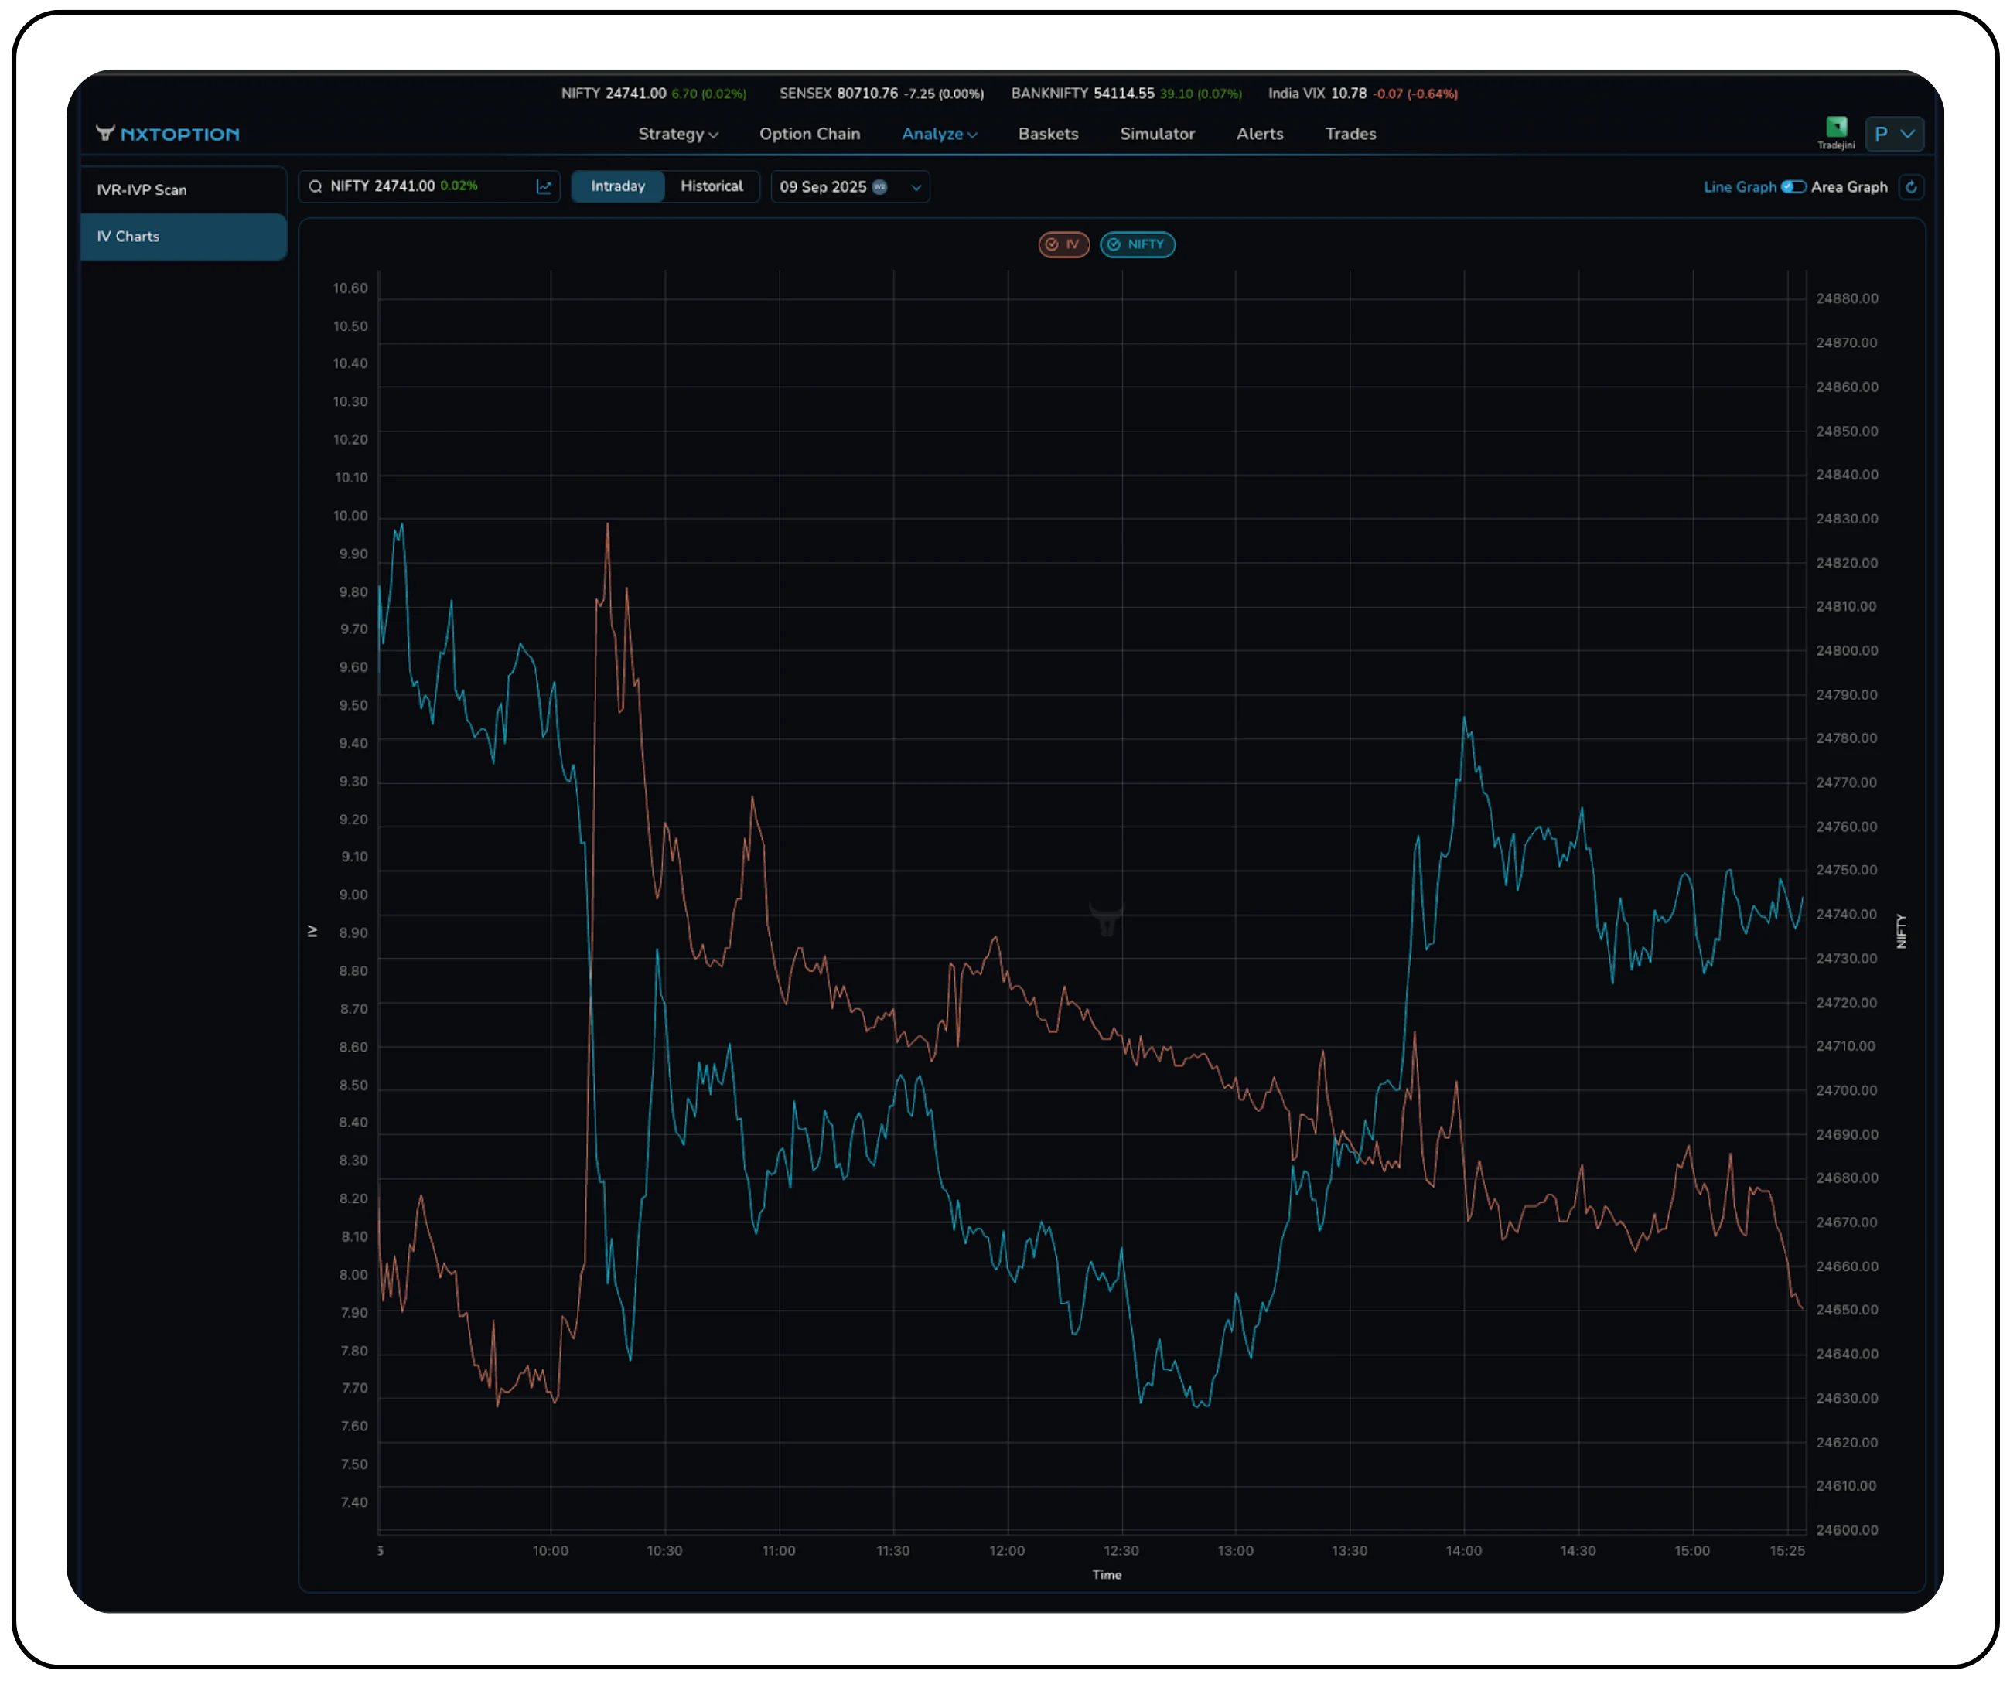
Task: Toggle Line Graph to Area Graph switch
Action: click(x=1793, y=188)
